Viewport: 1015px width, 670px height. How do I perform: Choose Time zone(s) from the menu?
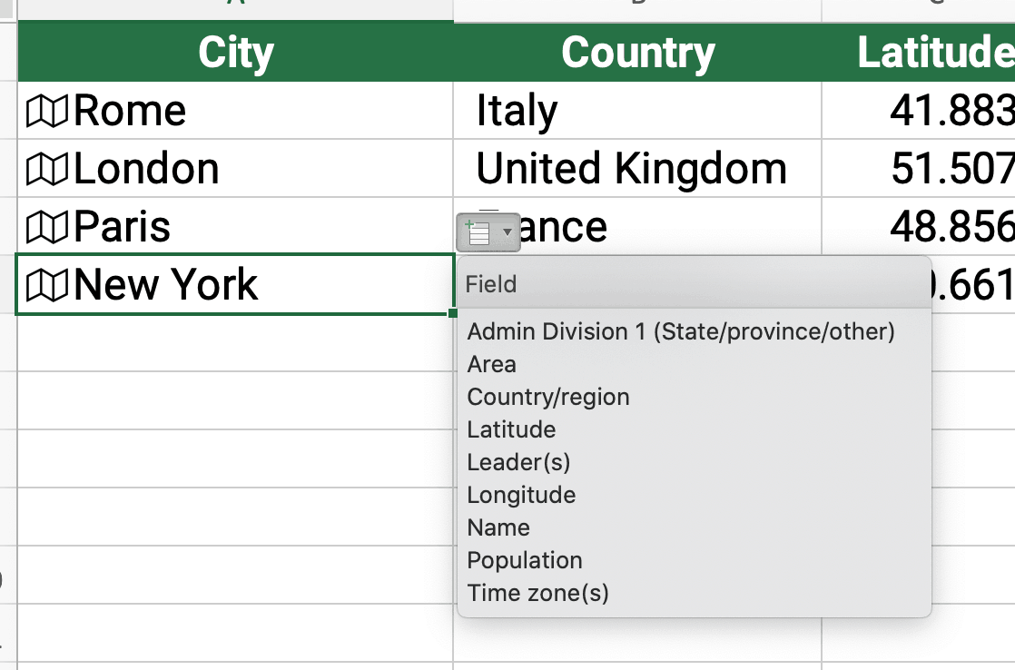click(538, 593)
